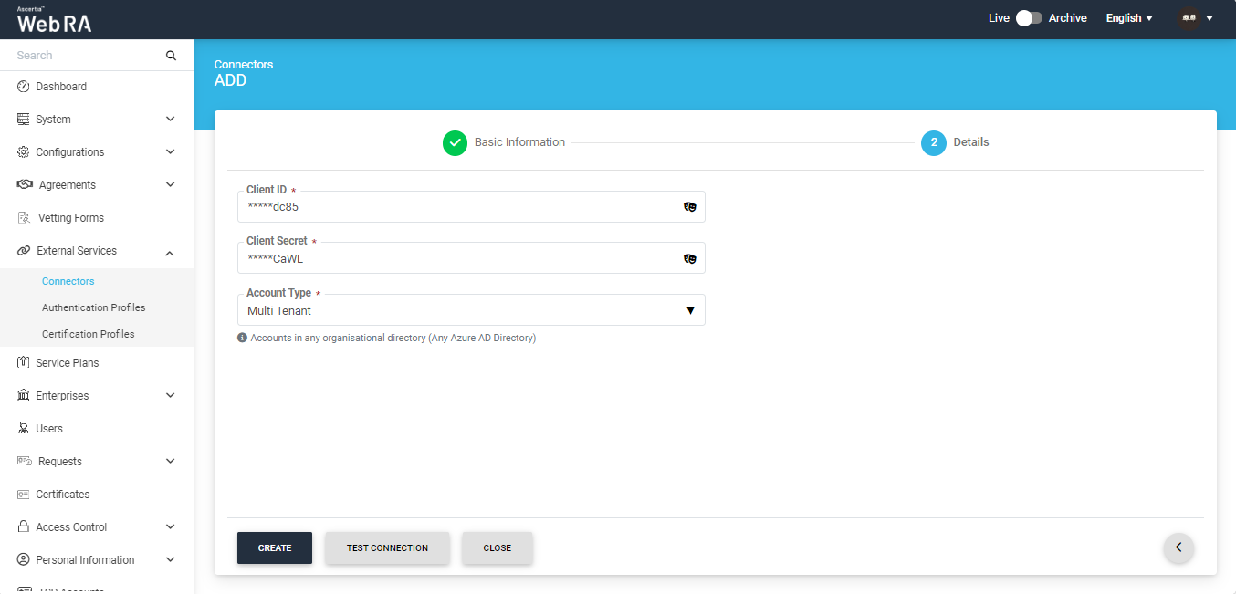The image size is (1236, 594).
Task: Reveal the Client ID using mask icon
Action: (x=690, y=207)
